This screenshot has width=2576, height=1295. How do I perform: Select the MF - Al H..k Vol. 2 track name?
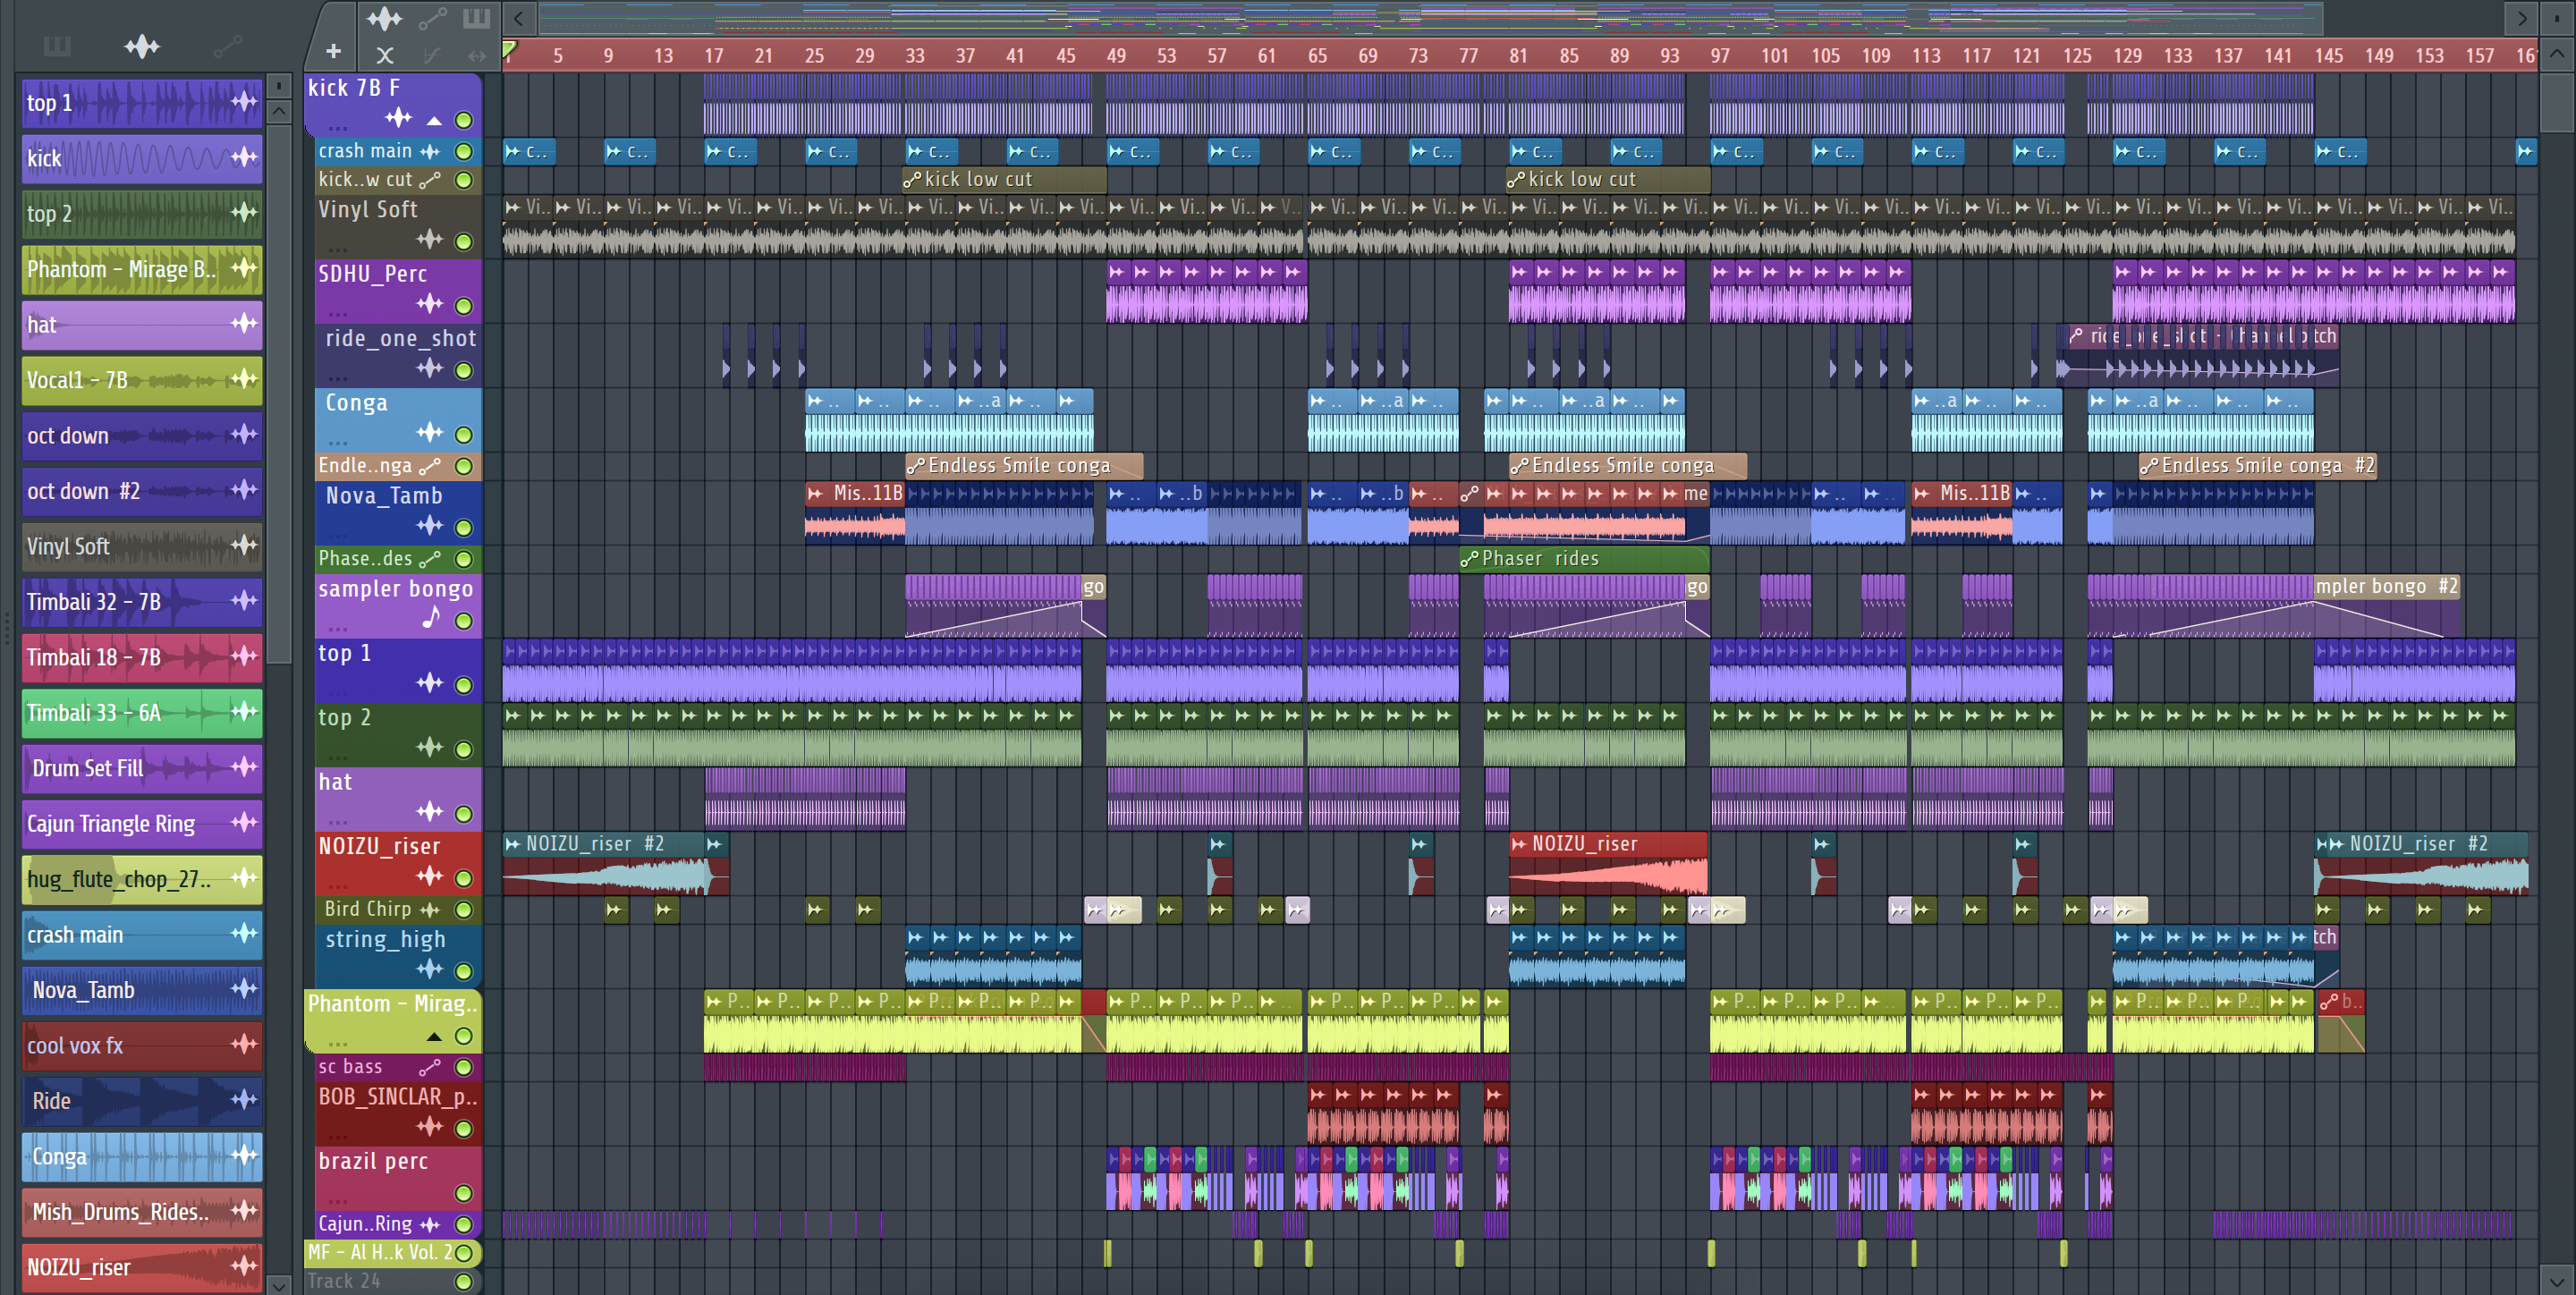tap(379, 1252)
